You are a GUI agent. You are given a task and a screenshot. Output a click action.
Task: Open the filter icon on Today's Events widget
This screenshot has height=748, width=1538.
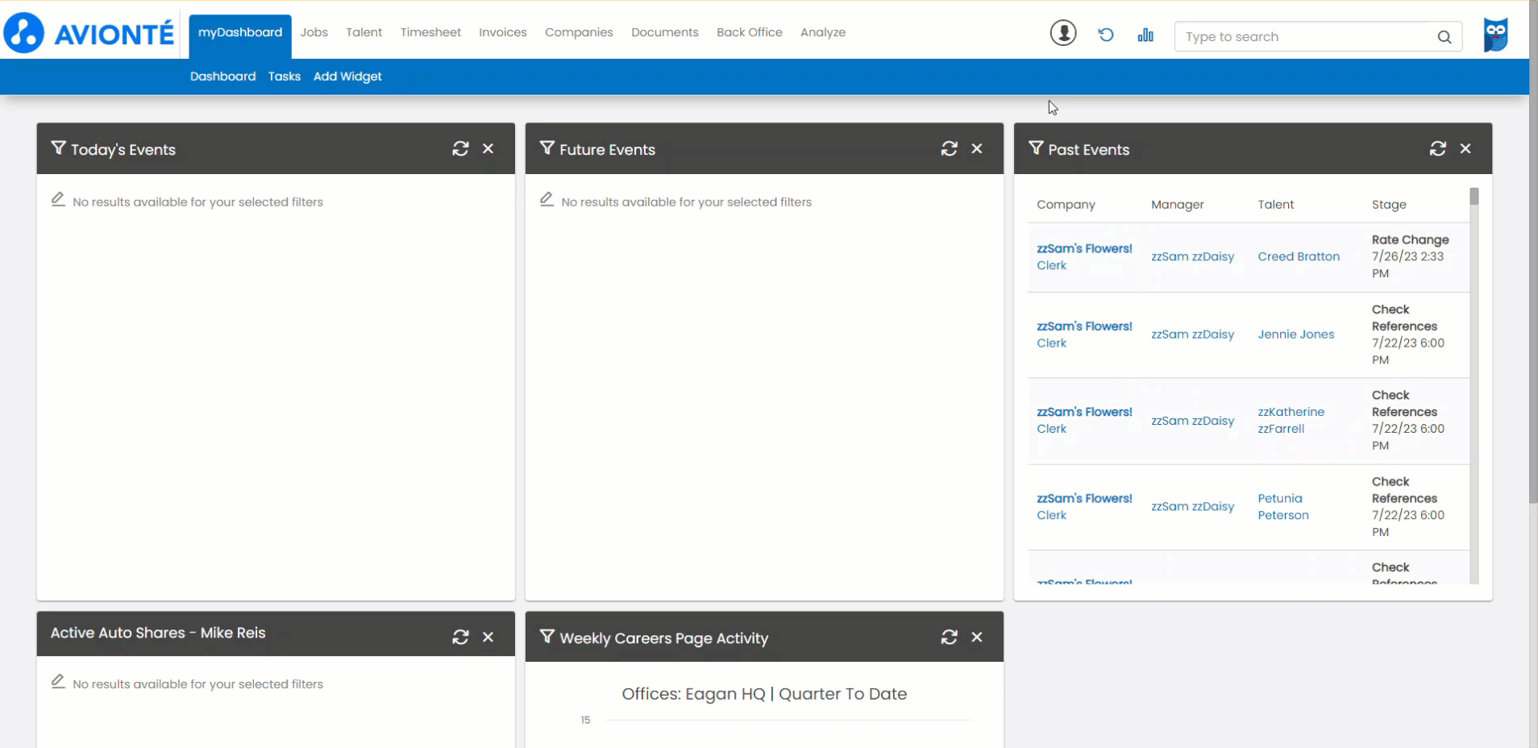(57, 148)
